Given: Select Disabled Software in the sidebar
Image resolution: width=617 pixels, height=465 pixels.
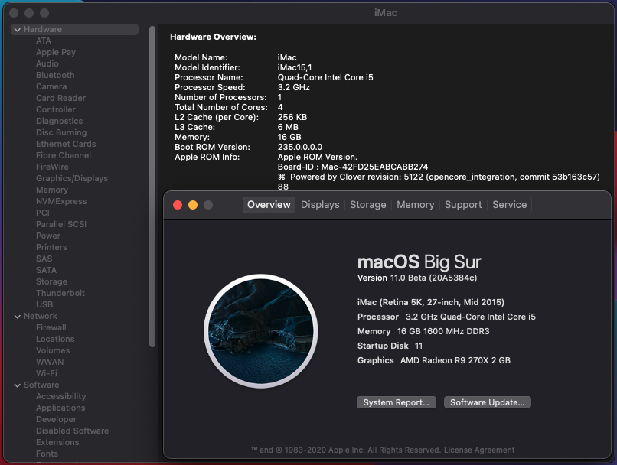Looking at the screenshot, I should 72,431.
